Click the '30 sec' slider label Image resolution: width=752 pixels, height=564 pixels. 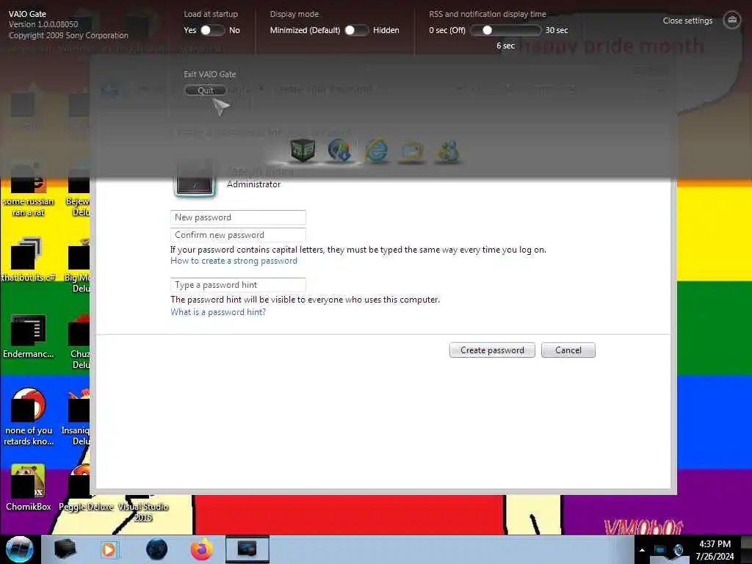pos(557,30)
